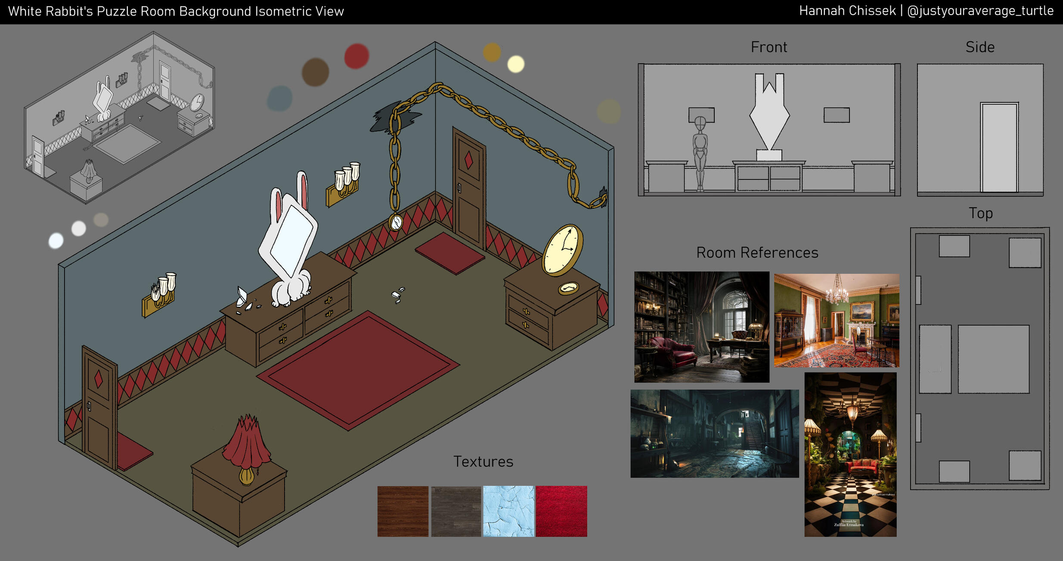The width and height of the screenshot is (1063, 561).
Task: Click the artist credit "Hannah Chissek | @justyouraverage_turtle"
Action: click(926, 11)
